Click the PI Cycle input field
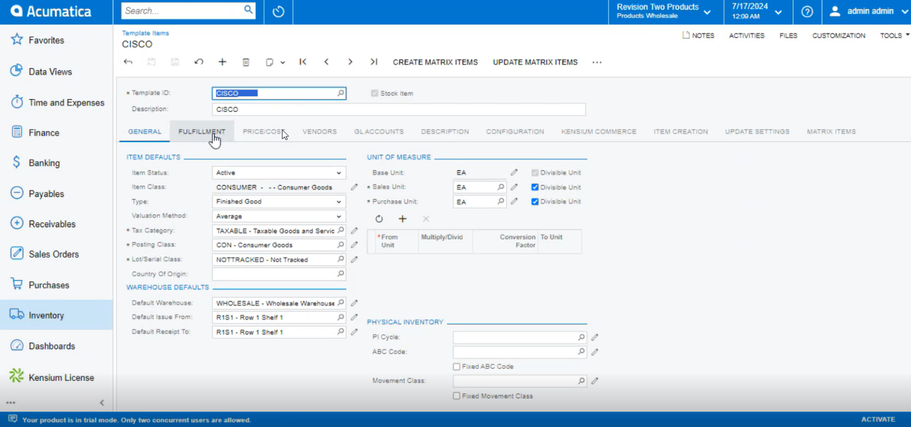The width and height of the screenshot is (911, 427). pos(520,338)
